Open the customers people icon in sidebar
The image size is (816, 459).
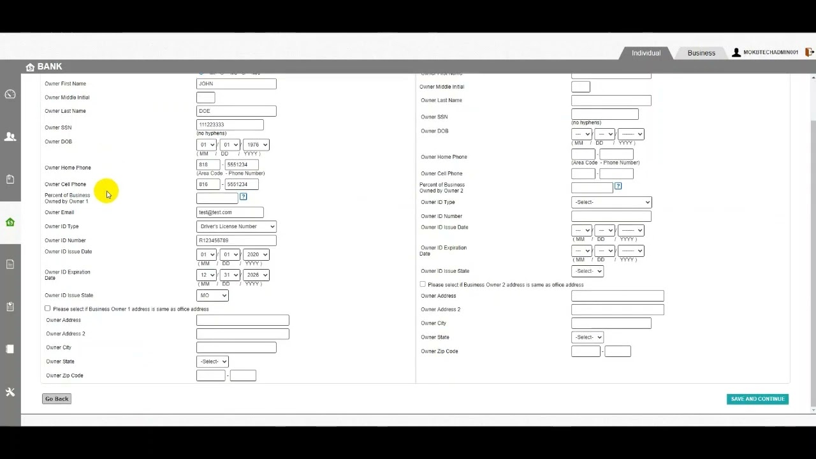(x=10, y=136)
